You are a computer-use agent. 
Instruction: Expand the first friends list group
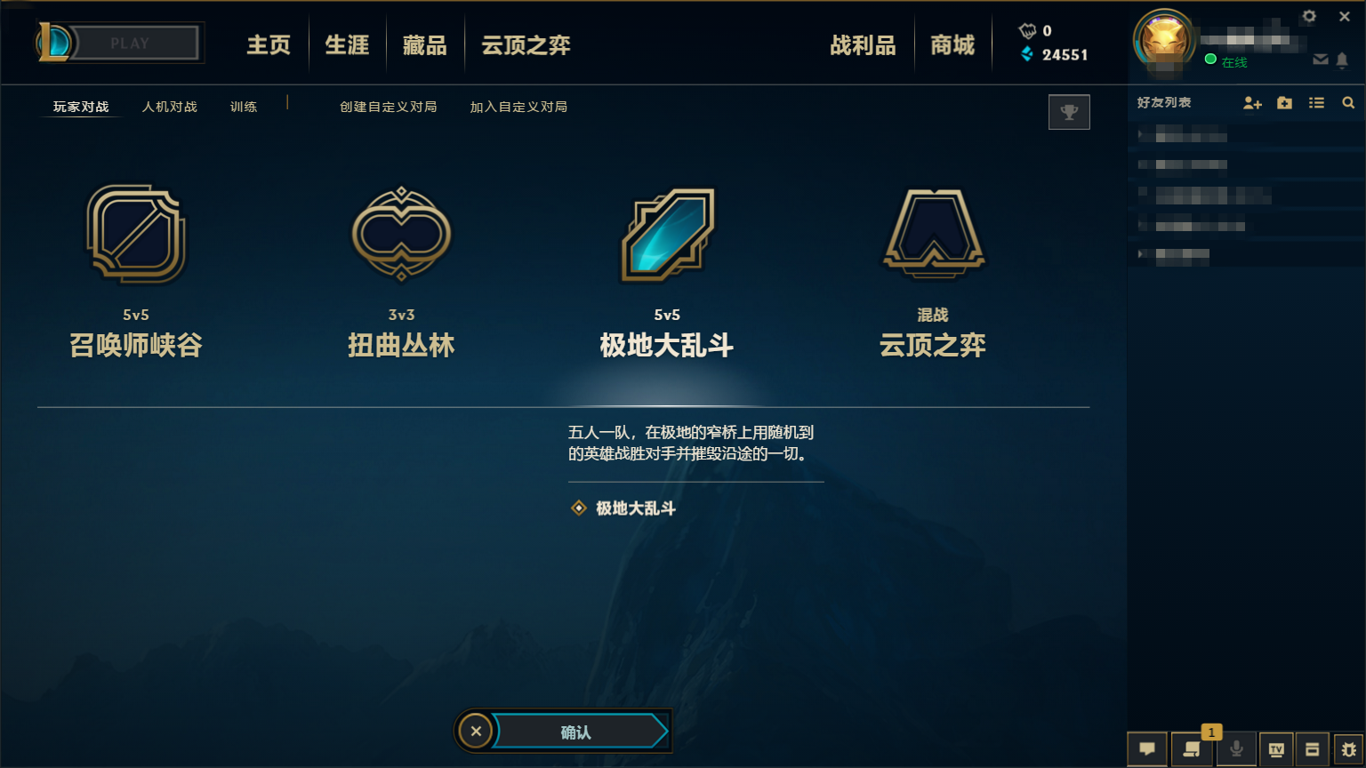coord(1141,135)
